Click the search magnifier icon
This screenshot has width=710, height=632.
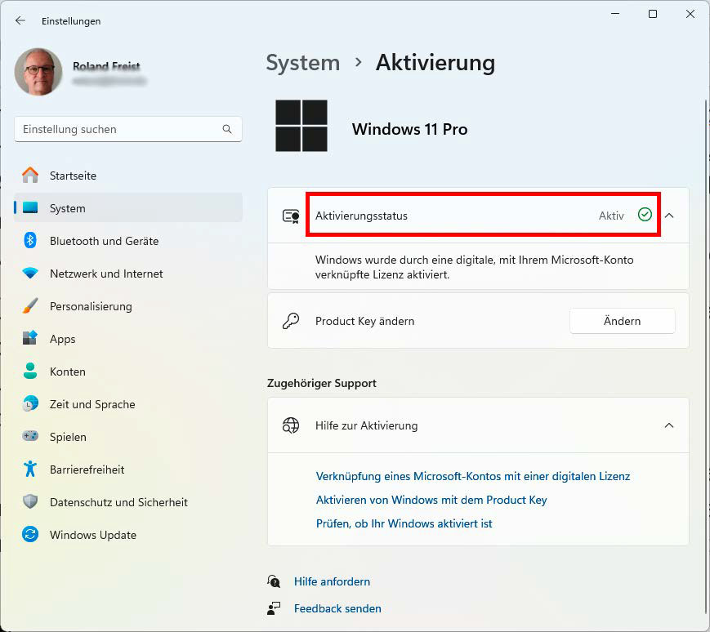pyautogui.click(x=227, y=129)
